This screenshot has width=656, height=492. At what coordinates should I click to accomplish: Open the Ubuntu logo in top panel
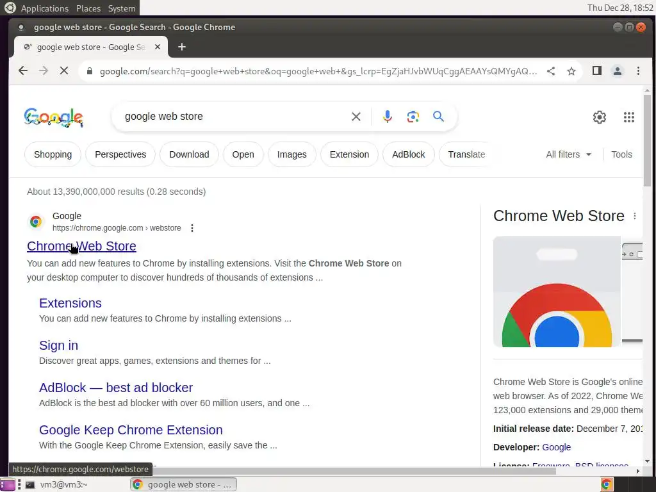click(10, 8)
